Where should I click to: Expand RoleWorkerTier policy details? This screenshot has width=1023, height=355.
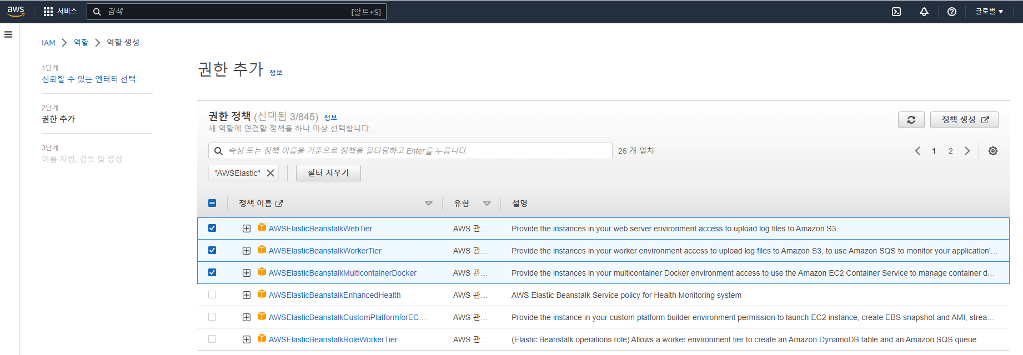(x=247, y=339)
